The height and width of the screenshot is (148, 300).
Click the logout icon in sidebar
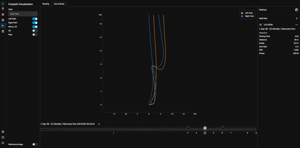(3, 143)
